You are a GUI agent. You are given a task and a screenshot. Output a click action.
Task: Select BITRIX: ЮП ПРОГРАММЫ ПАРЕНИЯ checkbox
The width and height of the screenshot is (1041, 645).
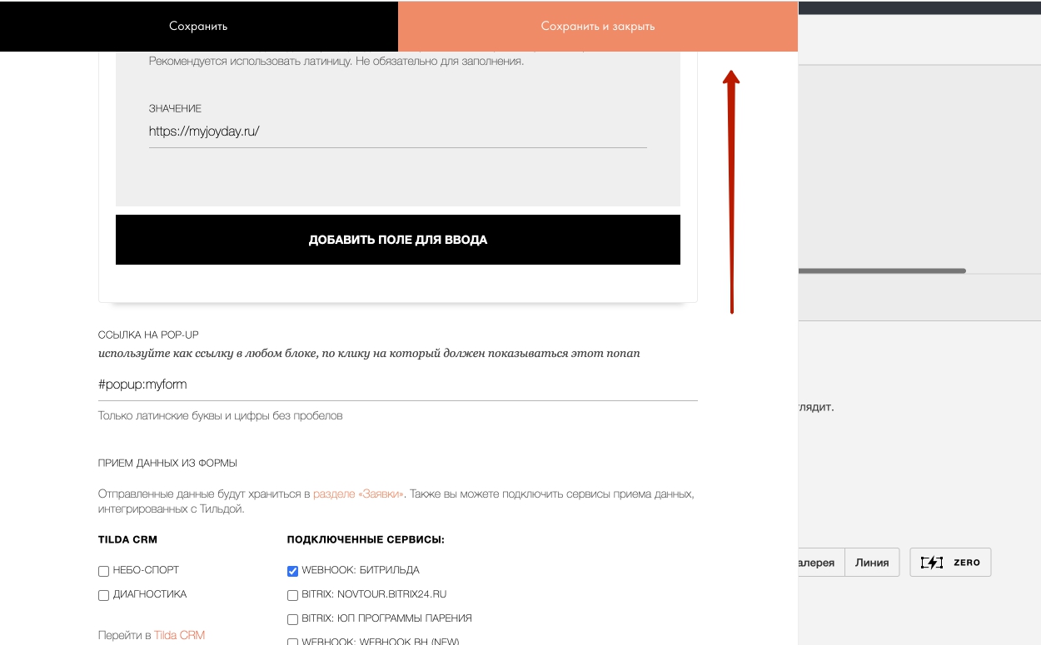(x=292, y=619)
